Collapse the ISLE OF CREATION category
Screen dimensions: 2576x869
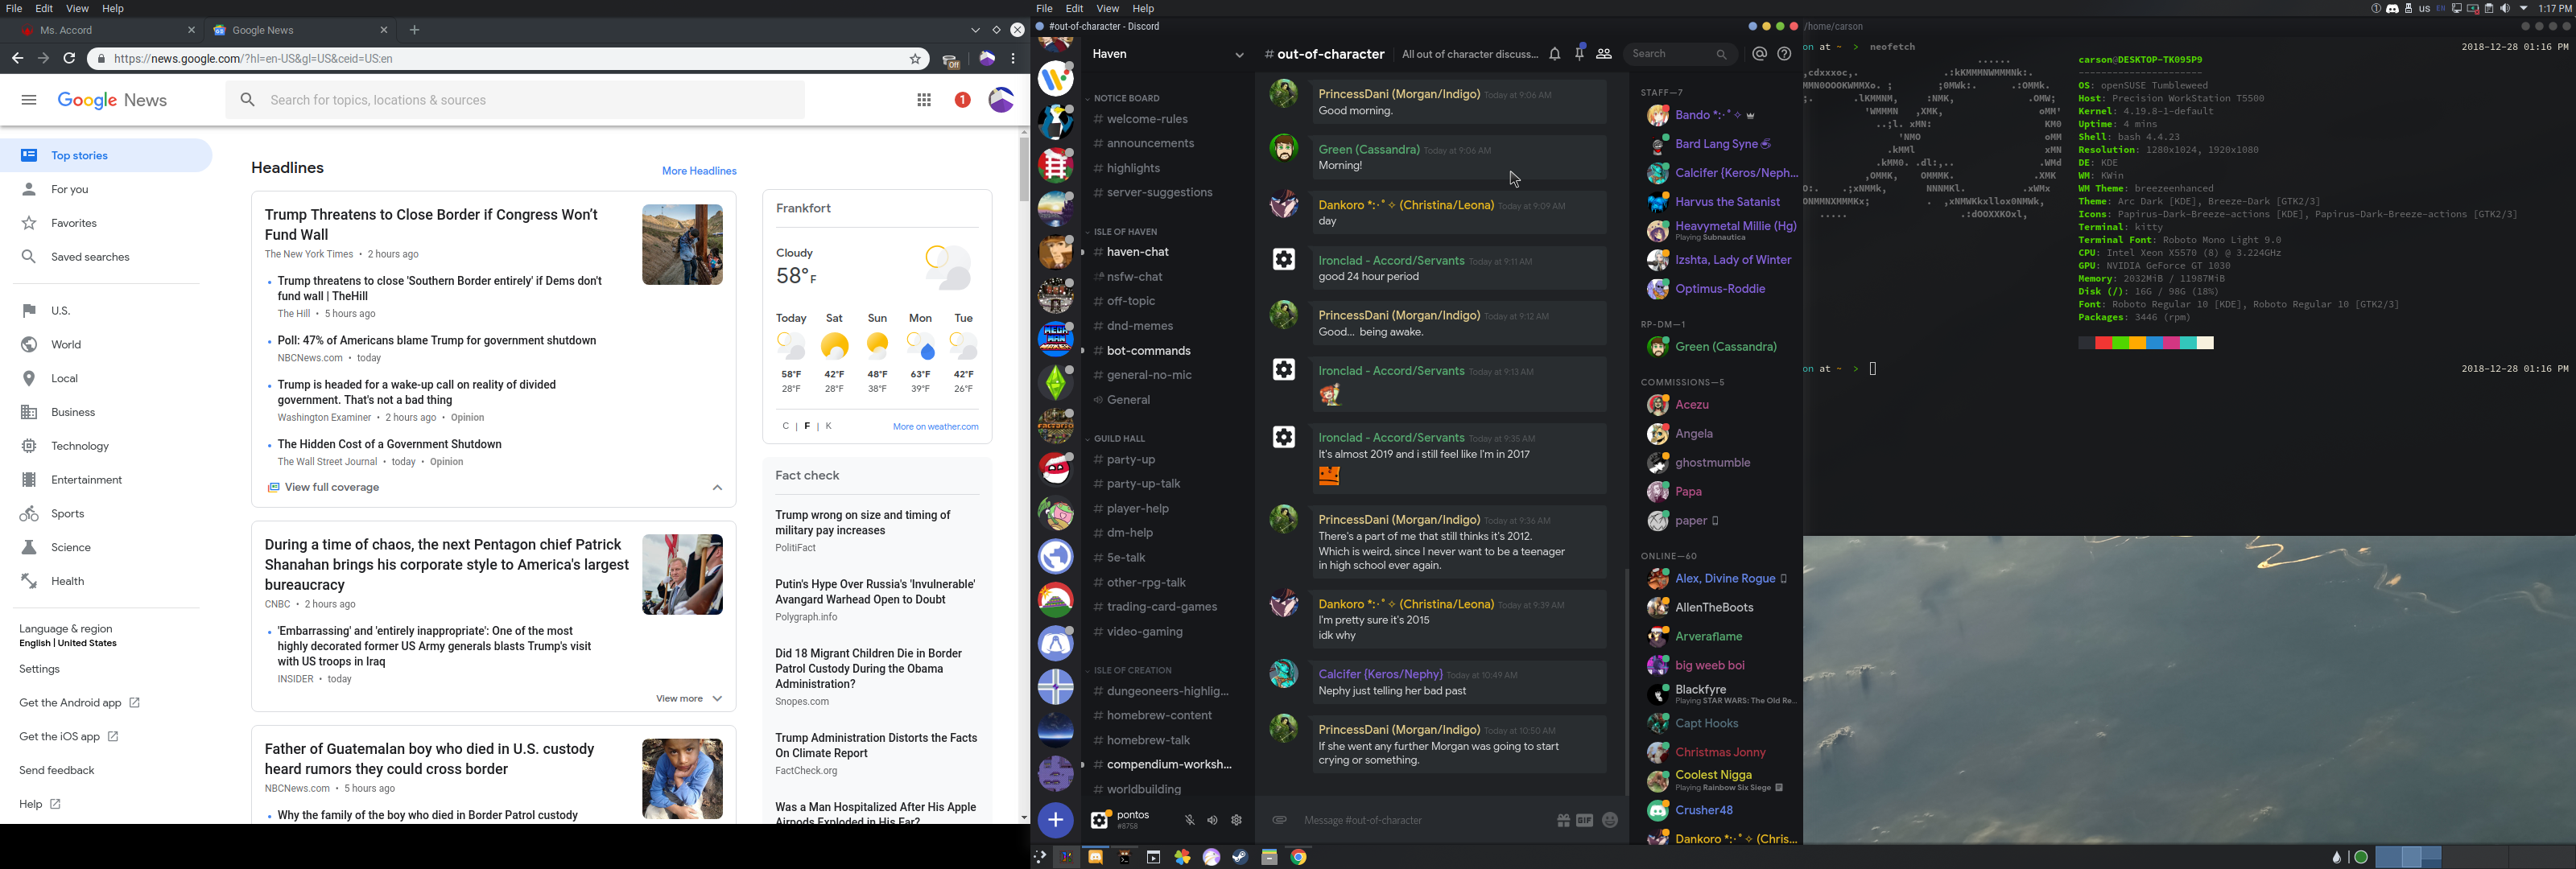click(1129, 671)
